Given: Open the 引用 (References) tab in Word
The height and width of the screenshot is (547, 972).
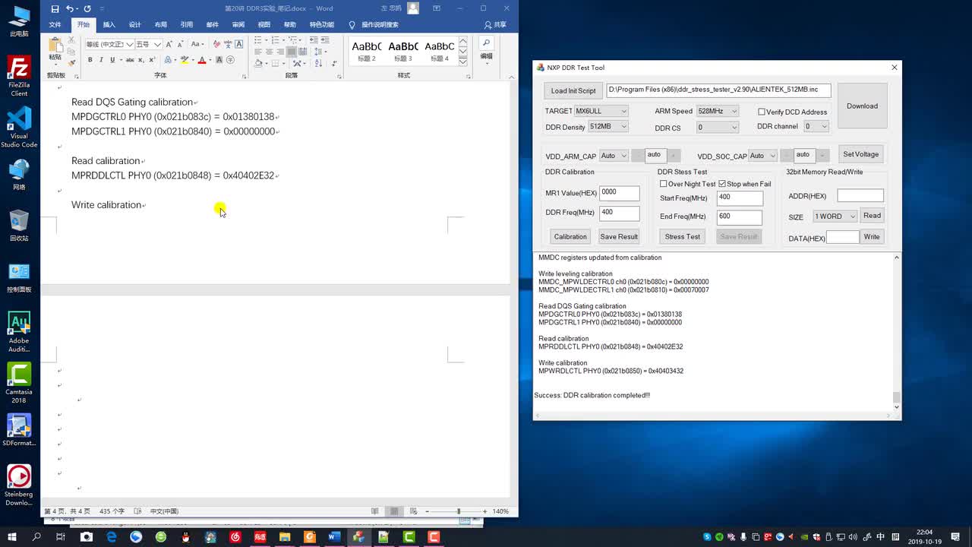Looking at the screenshot, I should pyautogui.click(x=187, y=24).
